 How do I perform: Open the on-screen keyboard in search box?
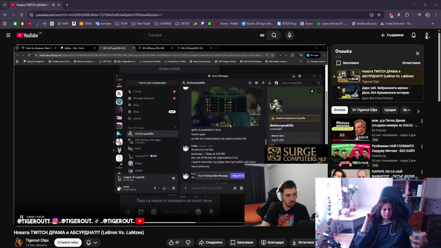point(262,35)
